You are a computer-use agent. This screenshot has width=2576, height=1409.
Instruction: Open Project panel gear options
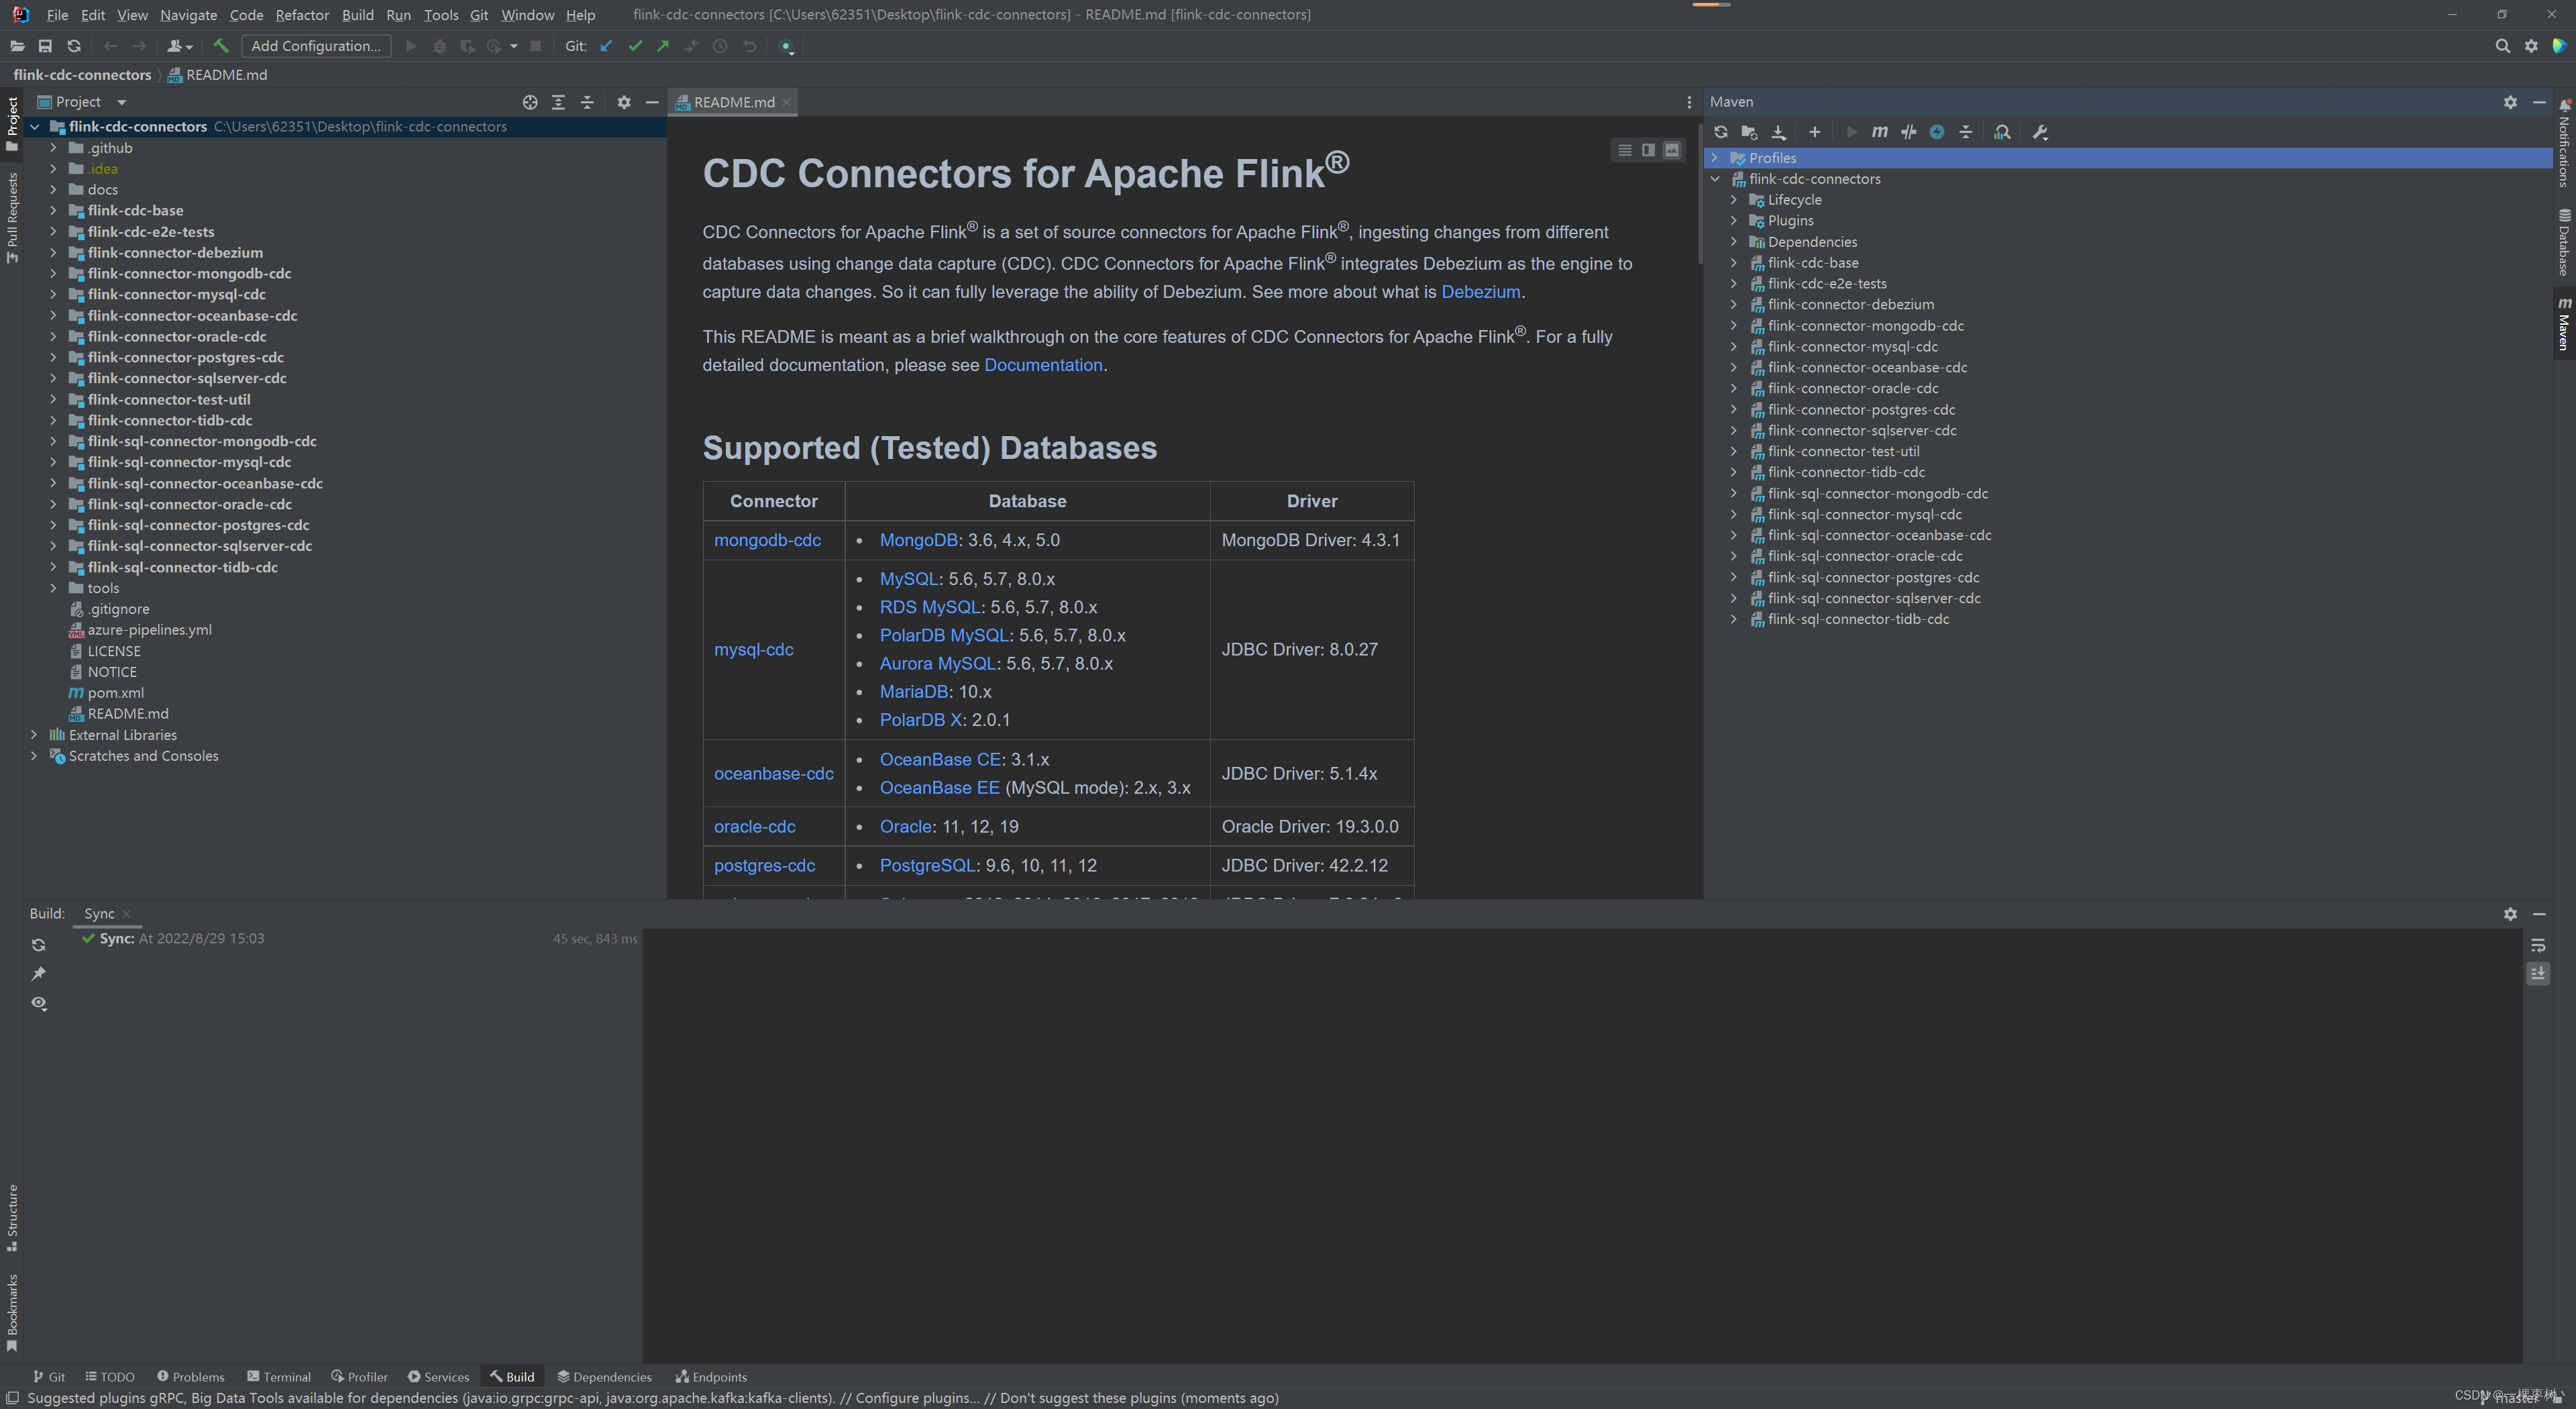pyautogui.click(x=624, y=102)
